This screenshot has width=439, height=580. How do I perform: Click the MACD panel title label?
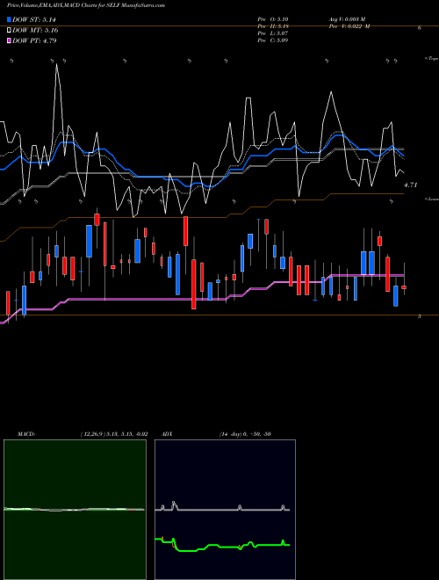25,434
